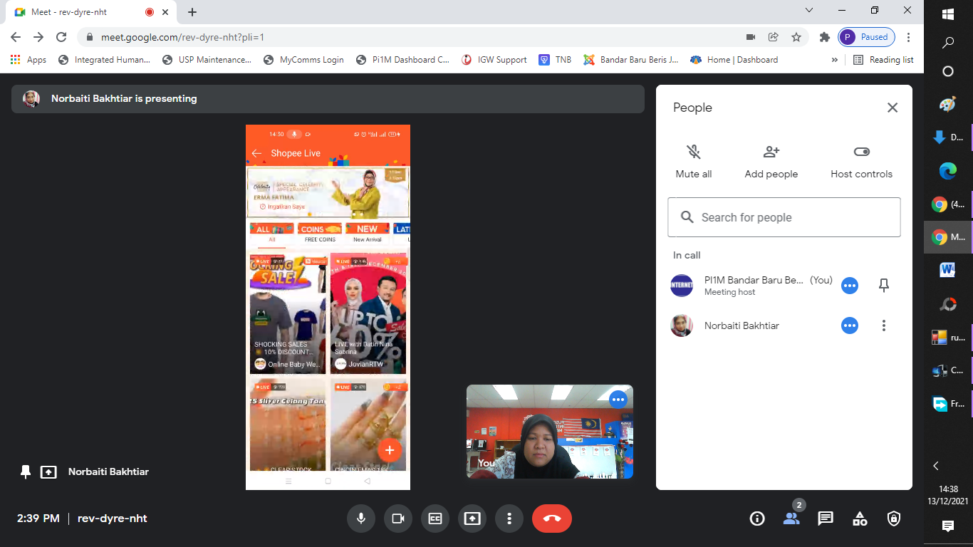
Task: Toggle the camera on or off
Action: tap(398, 519)
